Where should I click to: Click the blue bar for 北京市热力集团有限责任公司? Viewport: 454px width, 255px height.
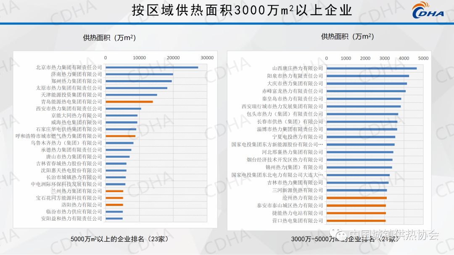click(152, 67)
